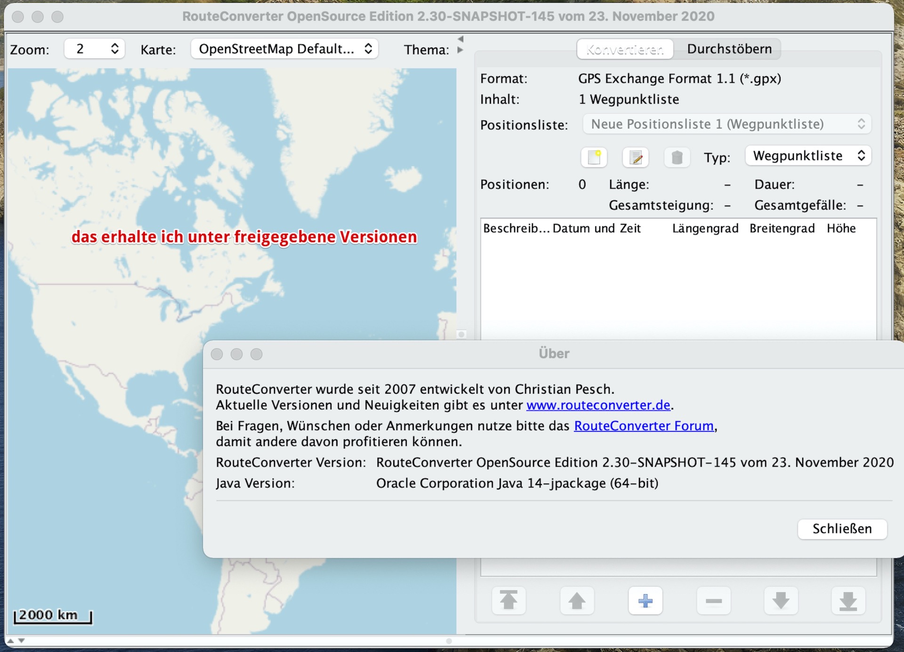Open the RouteConverter Forum link
This screenshot has height=652, width=904.
(x=644, y=426)
